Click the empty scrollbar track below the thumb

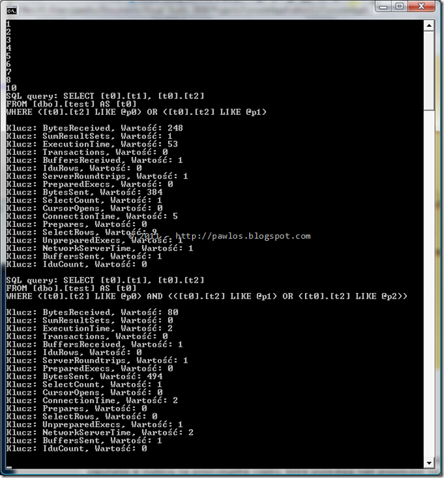429,283
